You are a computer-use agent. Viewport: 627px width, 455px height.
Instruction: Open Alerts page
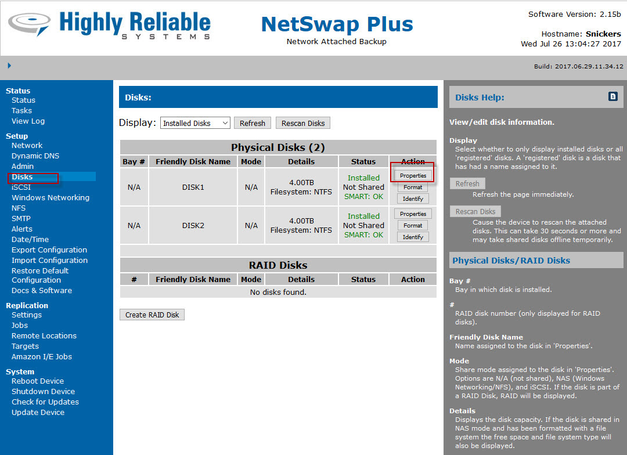pos(21,229)
